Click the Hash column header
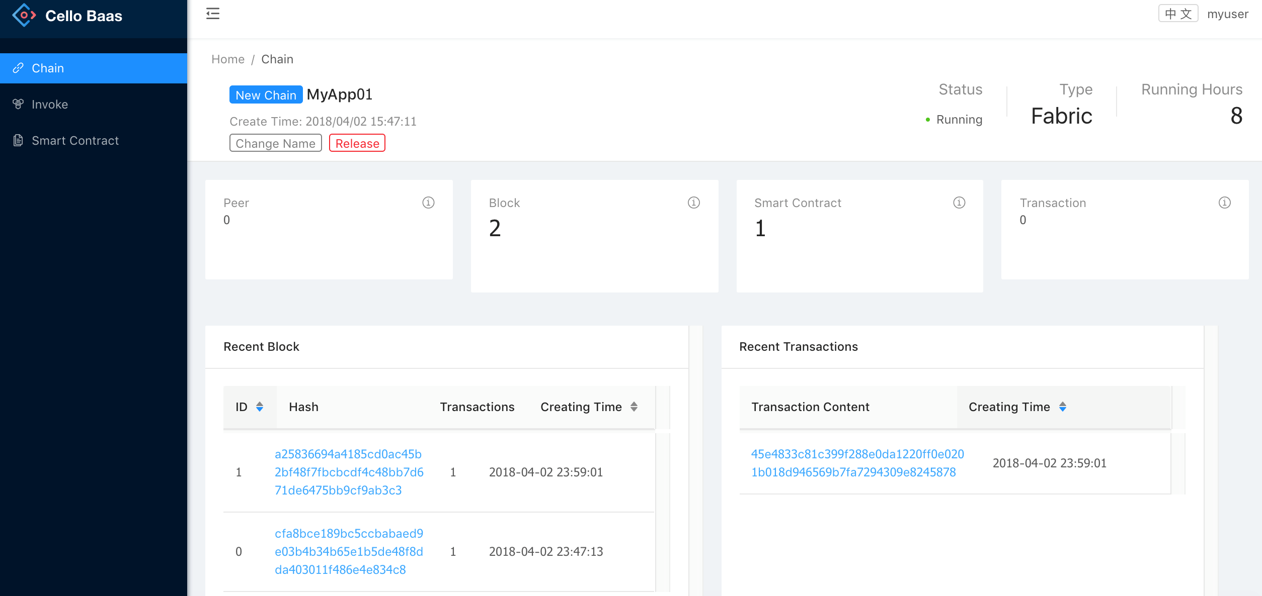 coord(303,407)
